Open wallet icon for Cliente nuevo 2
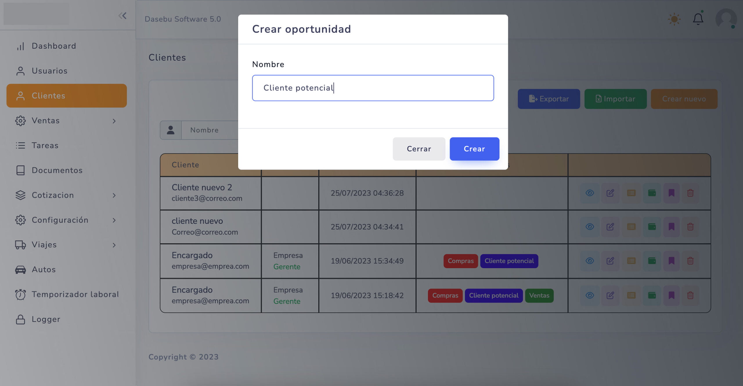Screen dimensions: 743x386 pyautogui.click(x=652, y=193)
